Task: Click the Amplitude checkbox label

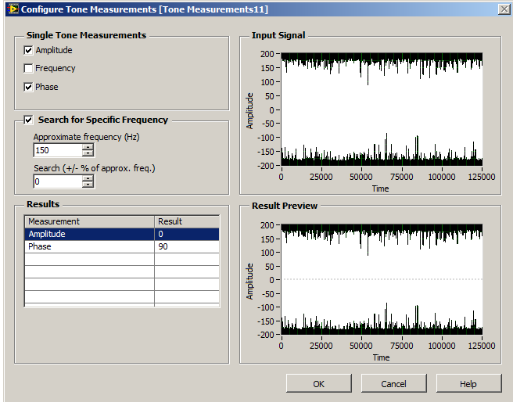Action: coord(54,50)
